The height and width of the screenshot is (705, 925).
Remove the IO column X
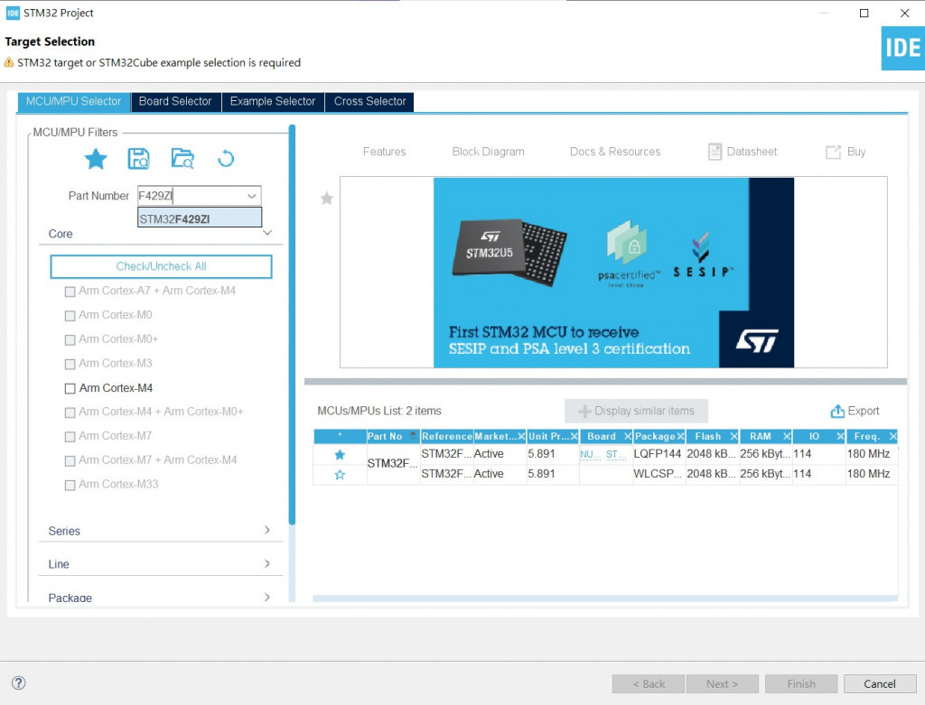(x=841, y=436)
